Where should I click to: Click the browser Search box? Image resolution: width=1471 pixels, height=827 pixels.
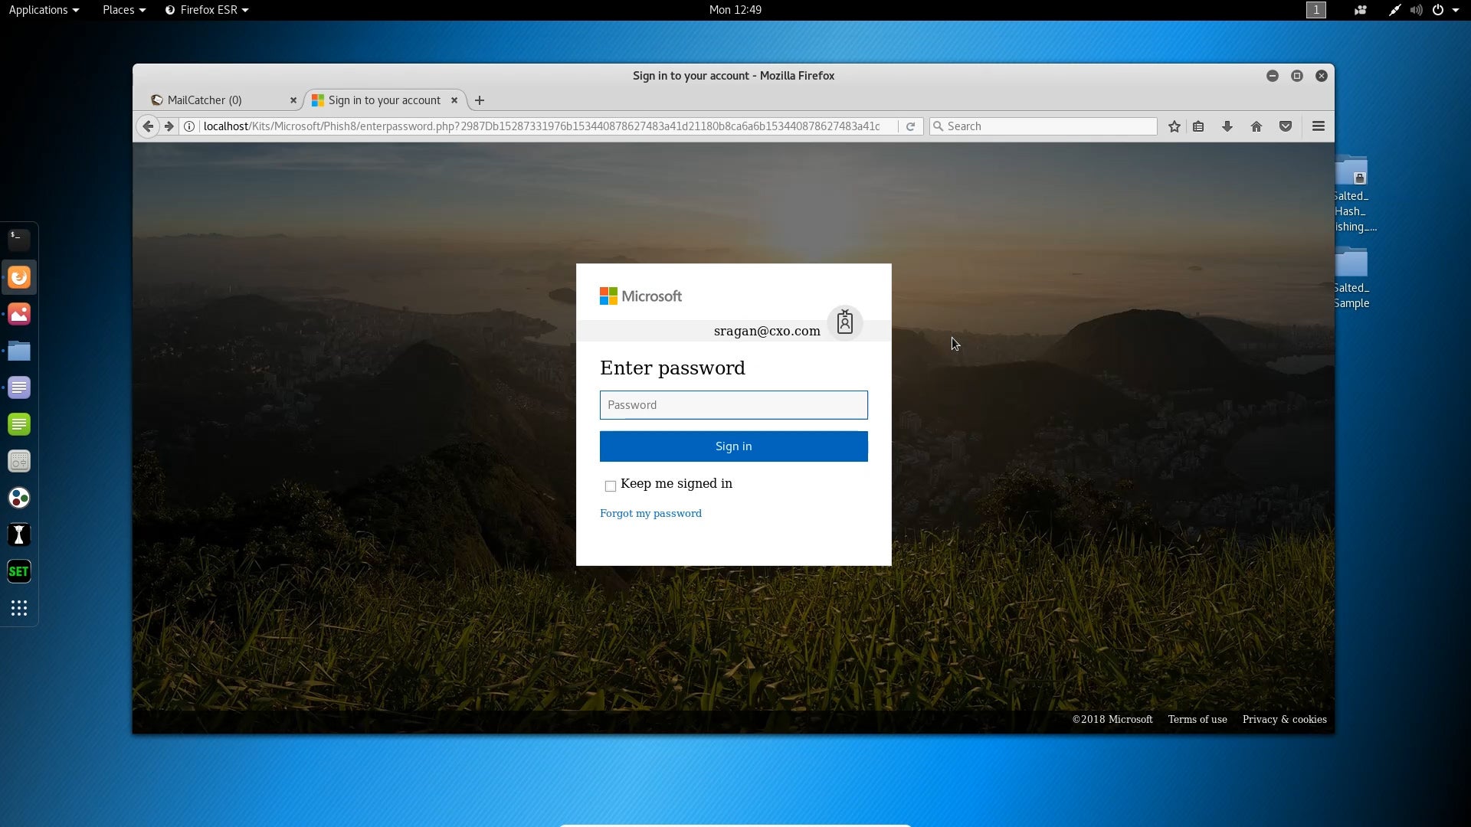tap(1043, 126)
